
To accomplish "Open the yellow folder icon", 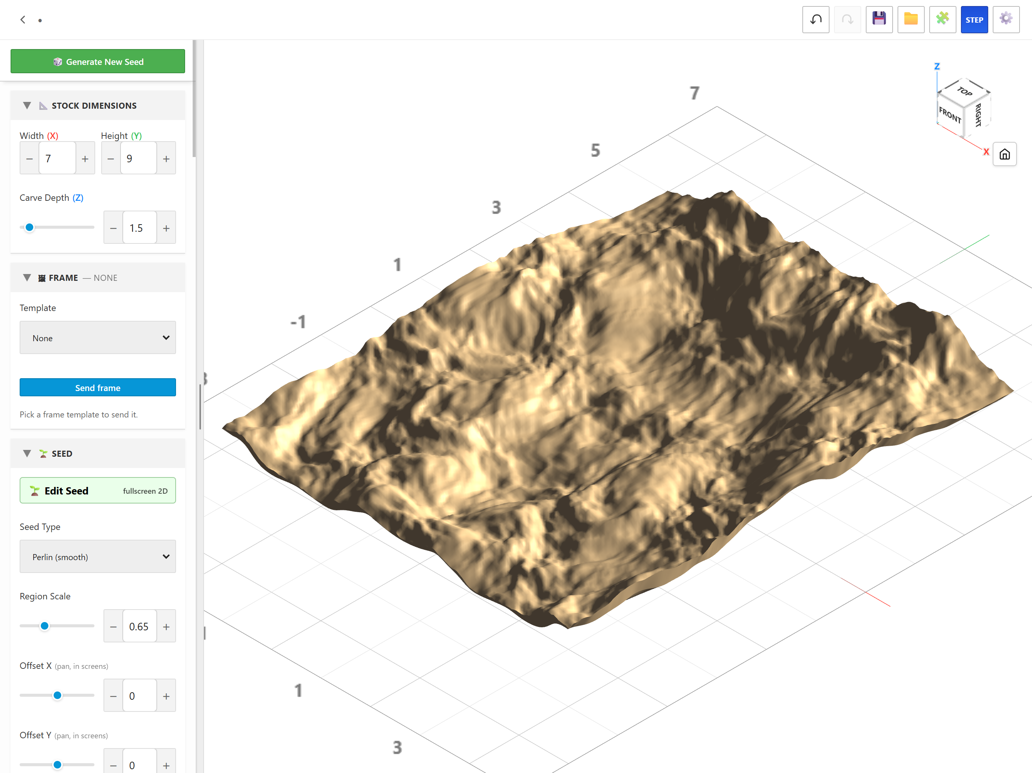I will 911,20.
